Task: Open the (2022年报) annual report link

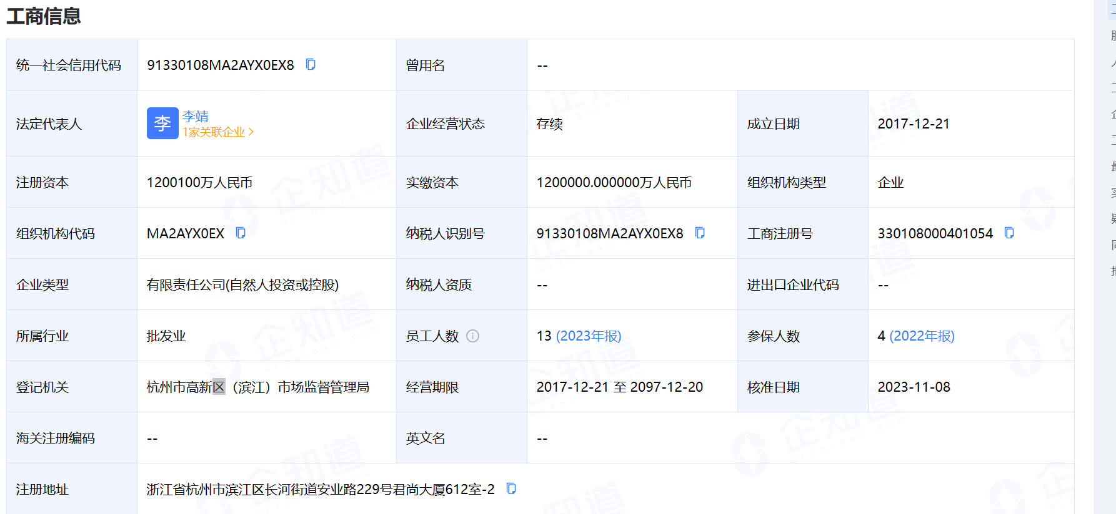Action: (922, 336)
